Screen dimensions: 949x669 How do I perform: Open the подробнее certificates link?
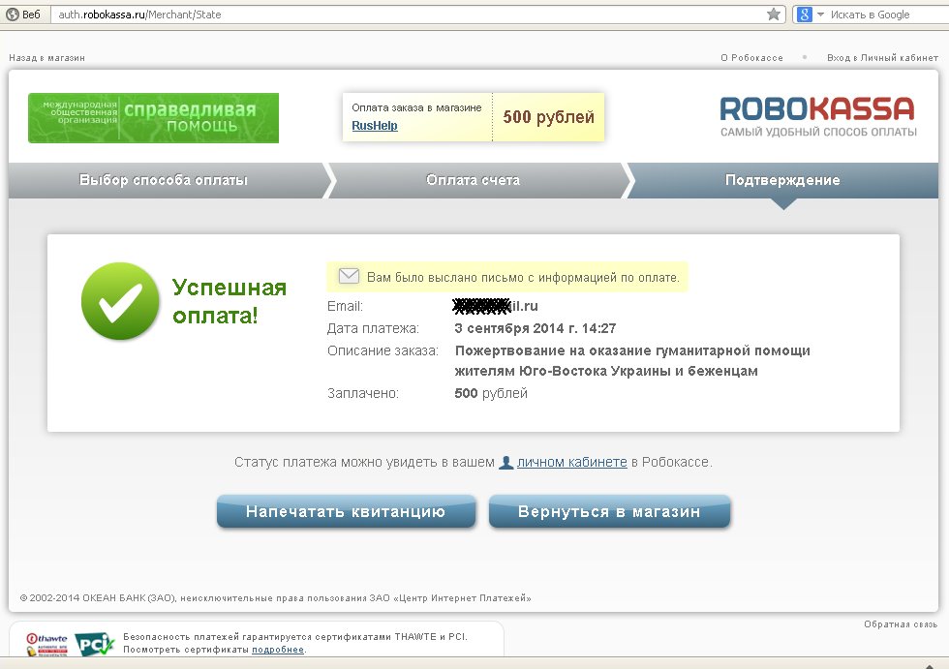tap(278, 650)
